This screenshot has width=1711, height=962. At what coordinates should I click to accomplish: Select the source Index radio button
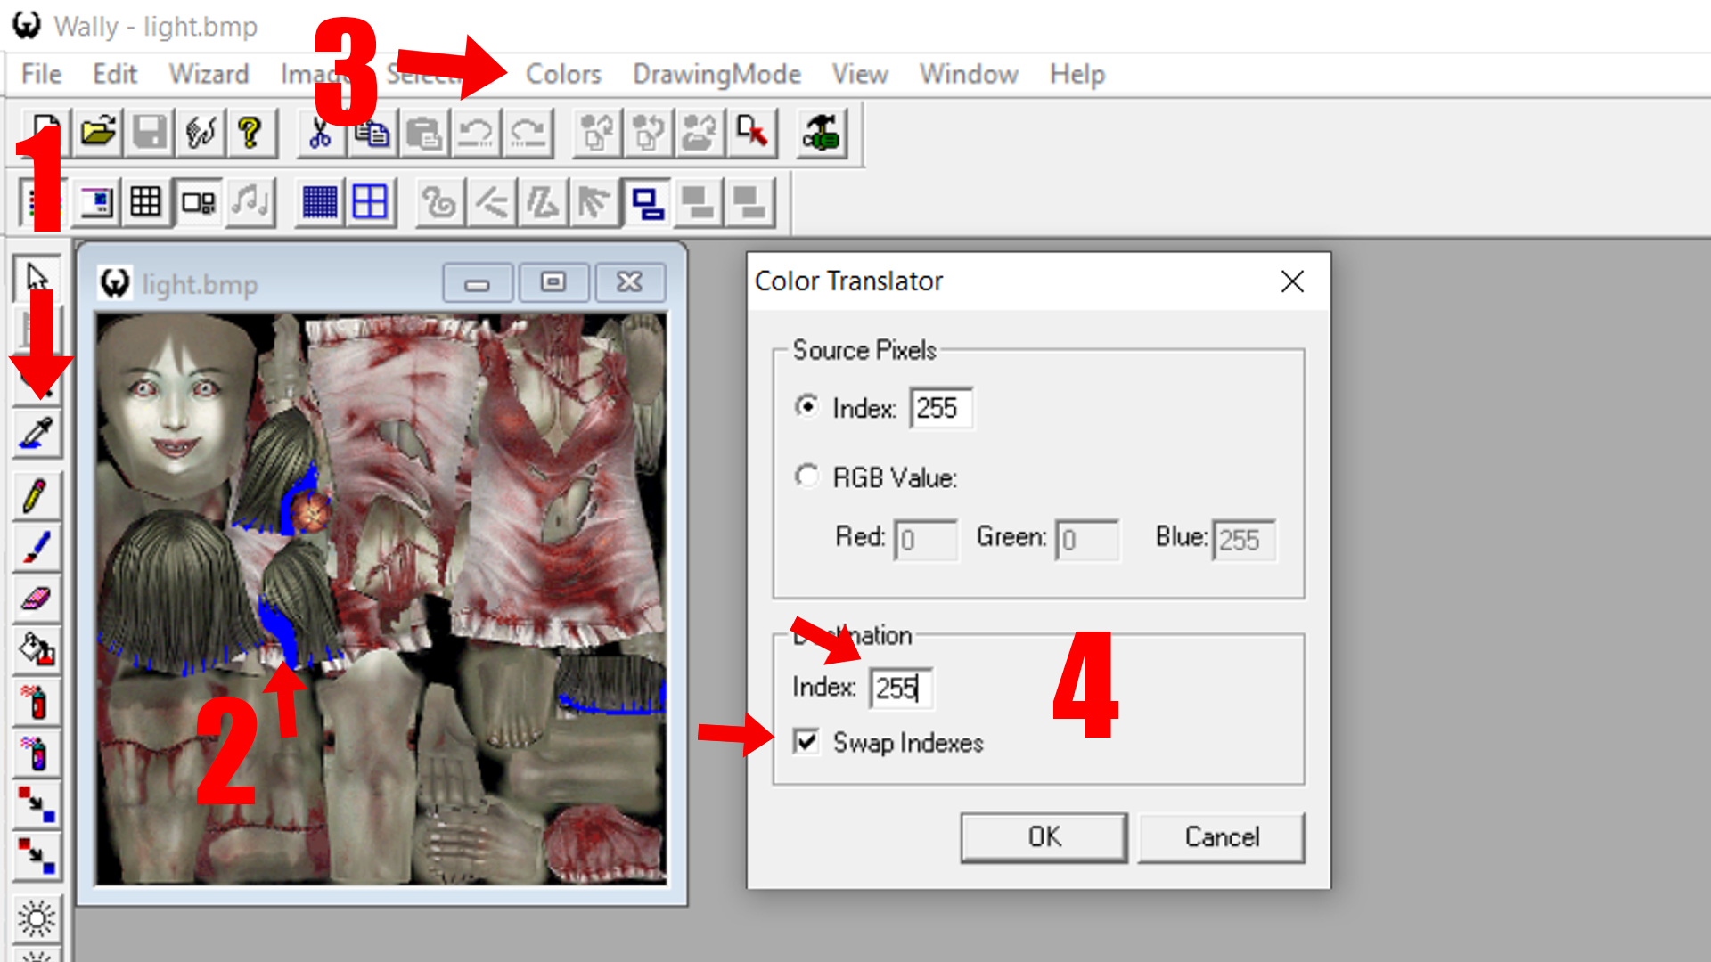807,407
